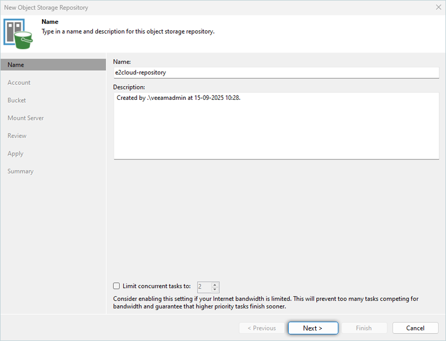Decrease the concurrent tasks value with down arrow

pos(215,289)
